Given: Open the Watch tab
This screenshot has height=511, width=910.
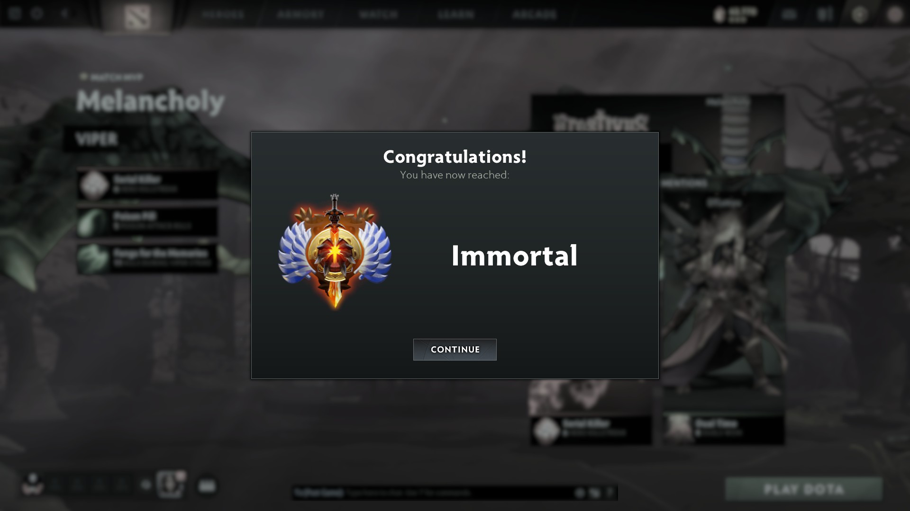Looking at the screenshot, I should (378, 14).
